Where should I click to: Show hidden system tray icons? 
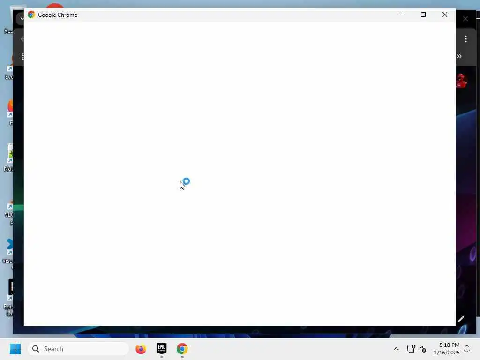tap(396, 349)
